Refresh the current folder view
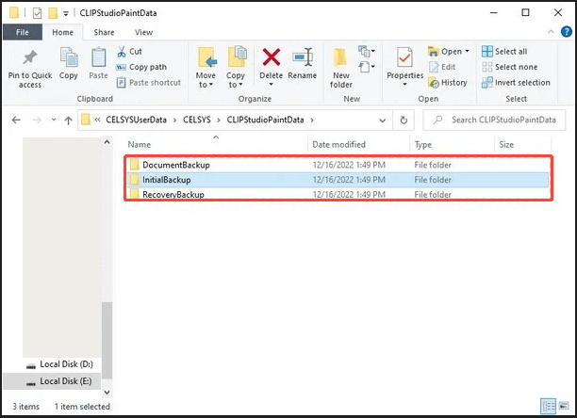 (404, 120)
